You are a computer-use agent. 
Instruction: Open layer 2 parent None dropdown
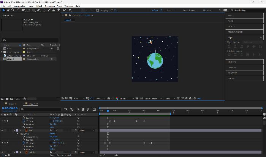pyautogui.click(x=87, y=130)
